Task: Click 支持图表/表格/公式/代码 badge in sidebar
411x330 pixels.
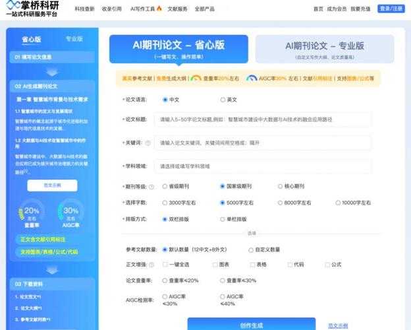Action: [49, 251]
